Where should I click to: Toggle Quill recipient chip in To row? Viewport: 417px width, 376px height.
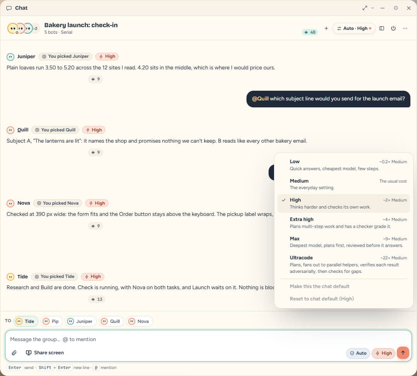112,321
